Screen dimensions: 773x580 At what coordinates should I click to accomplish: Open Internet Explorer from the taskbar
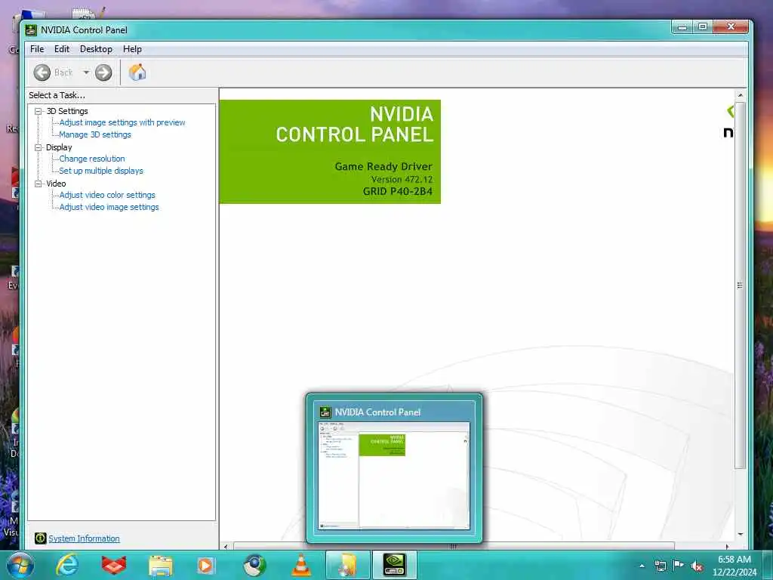67,565
